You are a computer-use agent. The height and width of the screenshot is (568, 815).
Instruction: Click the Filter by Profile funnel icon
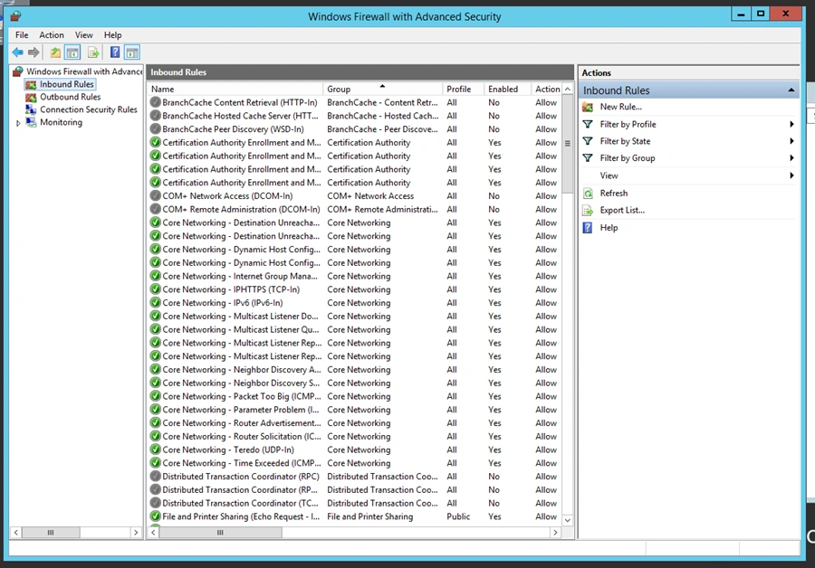pyautogui.click(x=588, y=124)
